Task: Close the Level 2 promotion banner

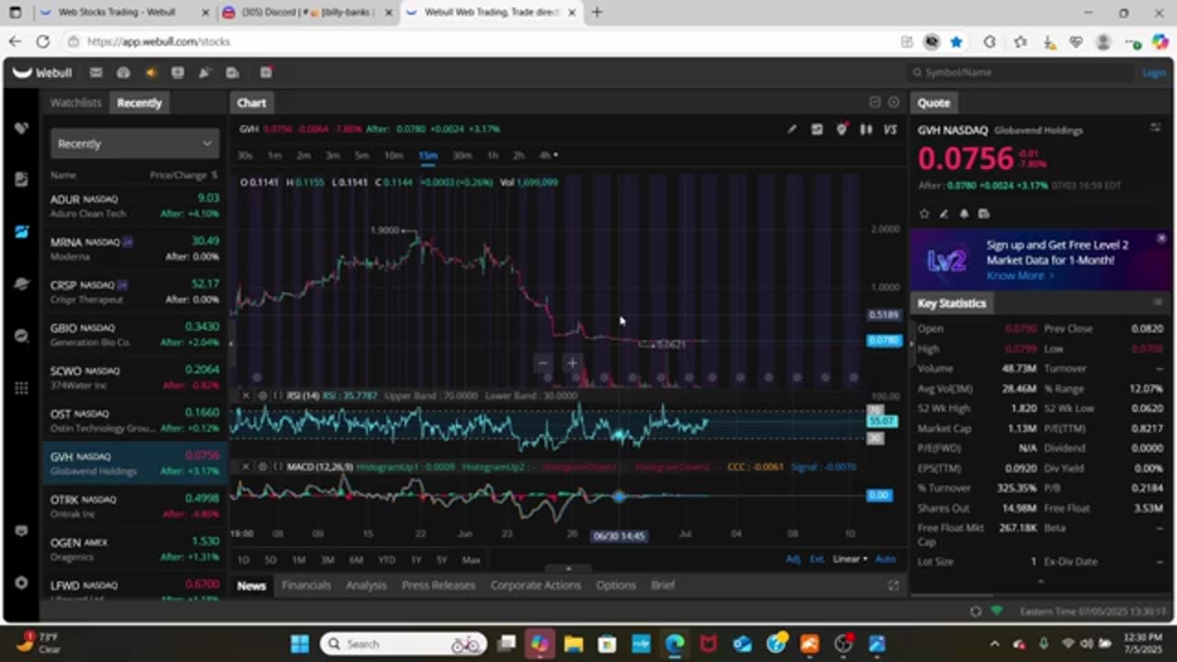Action: click(1161, 238)
